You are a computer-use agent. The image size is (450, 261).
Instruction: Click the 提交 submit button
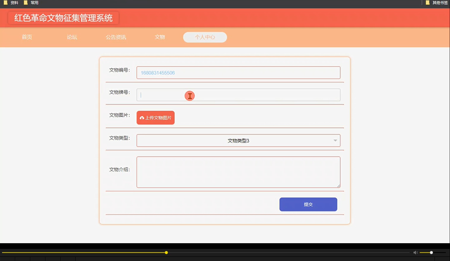[308, 204]
